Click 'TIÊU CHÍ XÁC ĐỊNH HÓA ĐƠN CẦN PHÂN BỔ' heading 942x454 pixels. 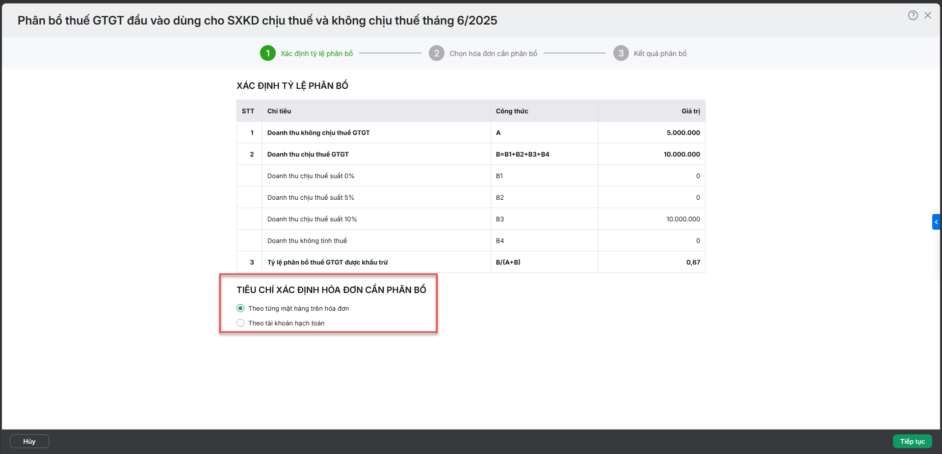click(x=331, y=290)
